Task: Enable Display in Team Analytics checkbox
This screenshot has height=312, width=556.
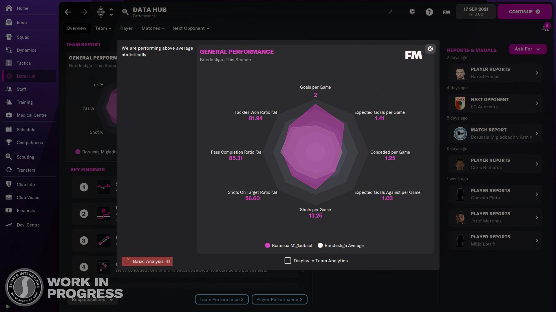Action: [288, 261]
